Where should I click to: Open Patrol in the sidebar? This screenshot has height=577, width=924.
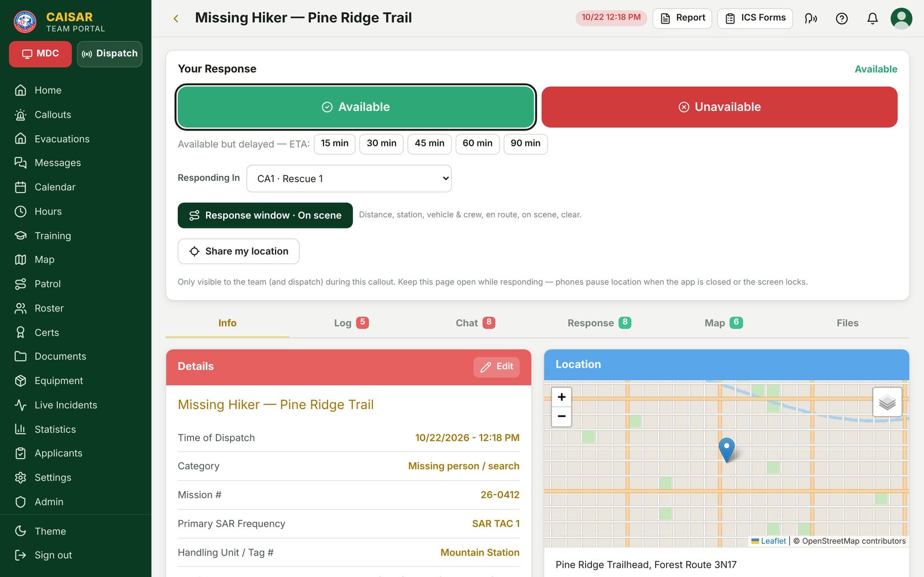(x=76, y=284)
